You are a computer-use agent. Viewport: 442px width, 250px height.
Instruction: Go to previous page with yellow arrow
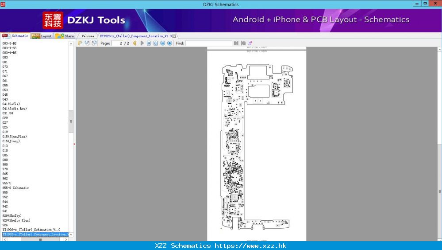coord(135,43)
